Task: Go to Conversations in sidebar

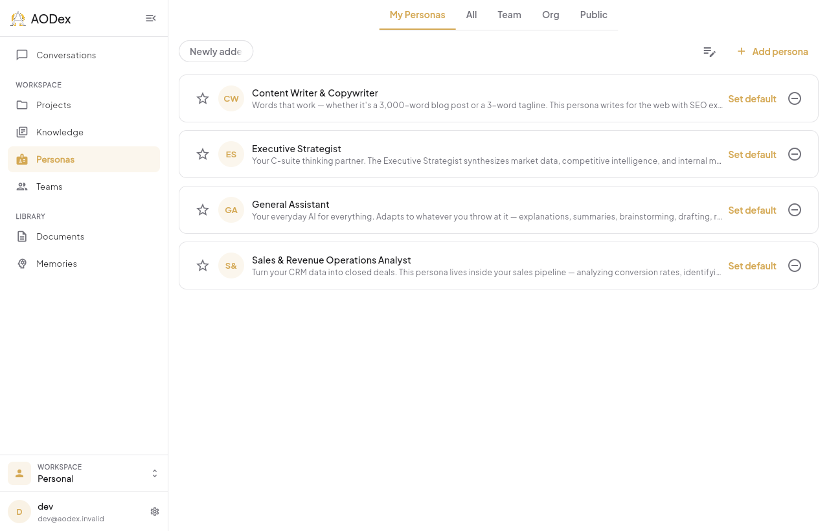Action: point(84,55)
